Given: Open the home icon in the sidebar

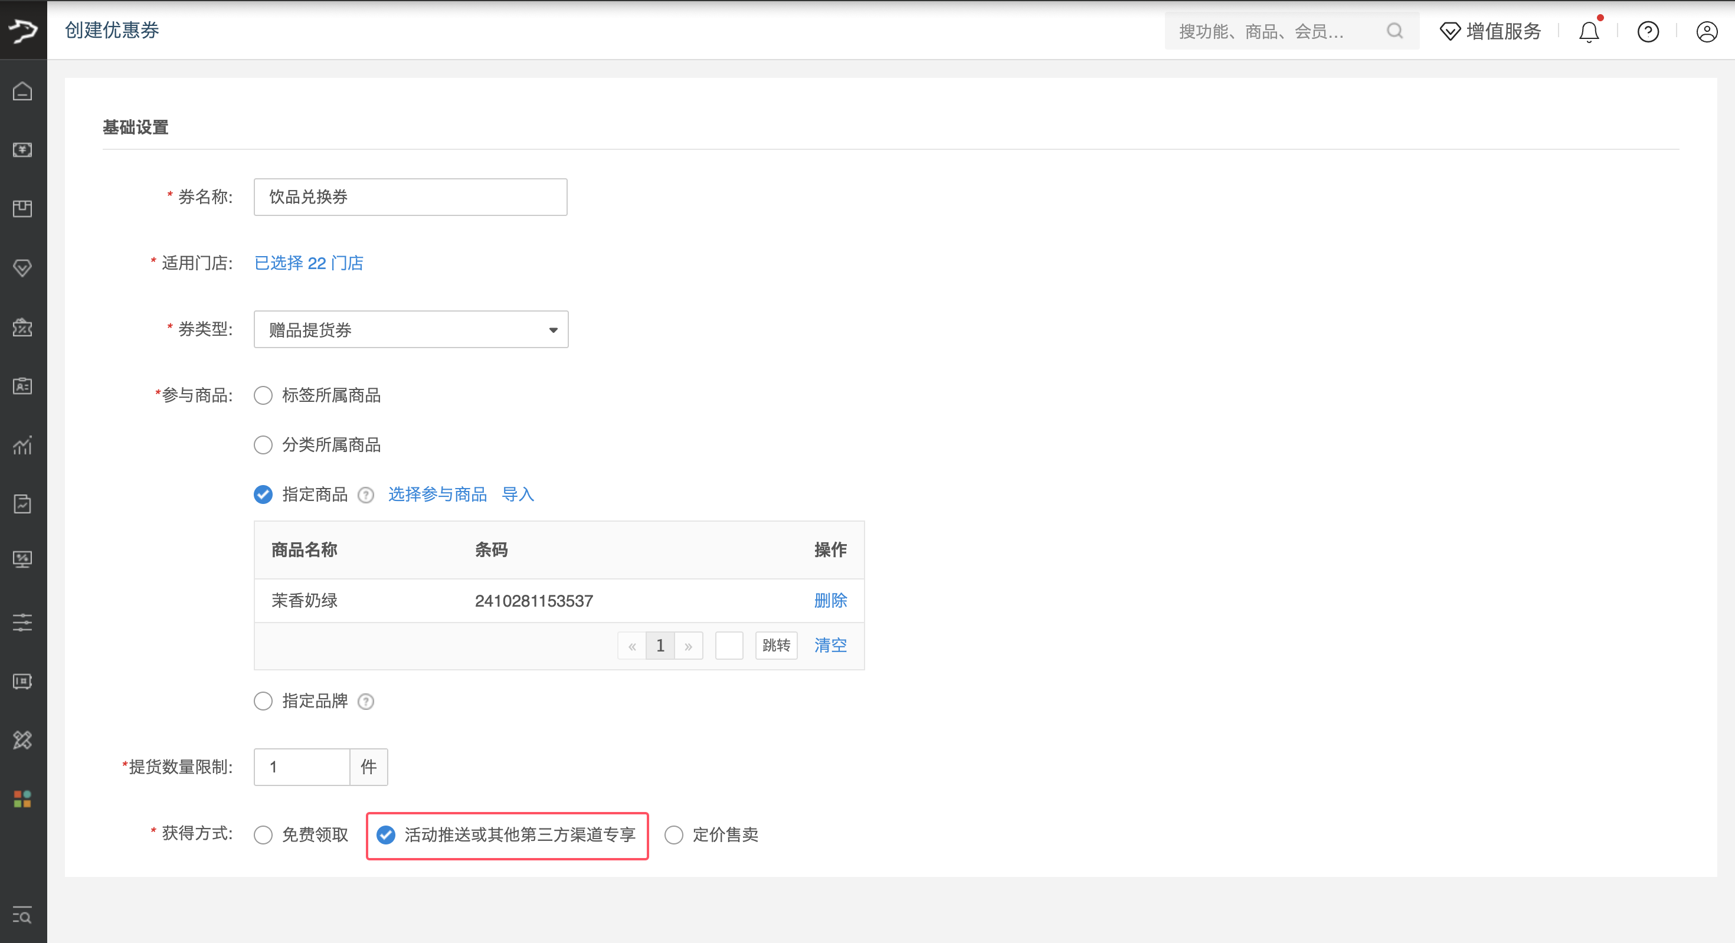Looking at the screenshot, I should [23, 91].
